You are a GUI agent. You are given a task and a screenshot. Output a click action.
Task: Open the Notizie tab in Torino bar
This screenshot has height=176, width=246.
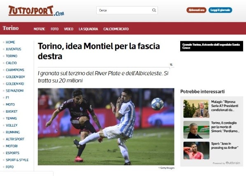[x=39, y=29]
